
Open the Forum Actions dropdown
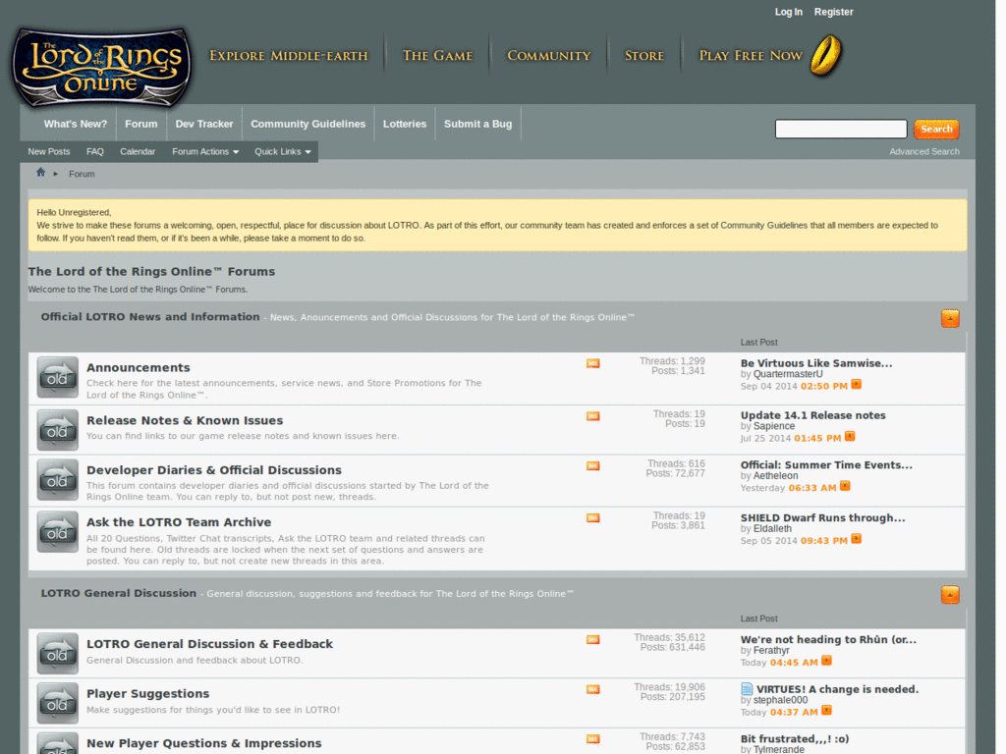[x=205, y=152]
